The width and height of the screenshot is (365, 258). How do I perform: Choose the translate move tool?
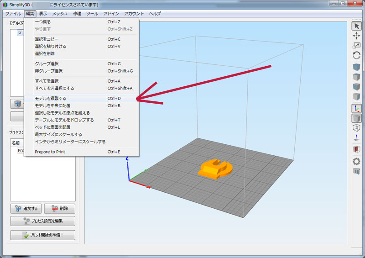point(356,36)
